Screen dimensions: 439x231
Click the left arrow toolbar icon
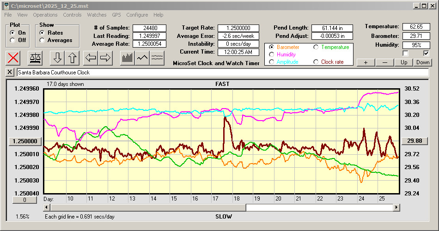(91, 58)
